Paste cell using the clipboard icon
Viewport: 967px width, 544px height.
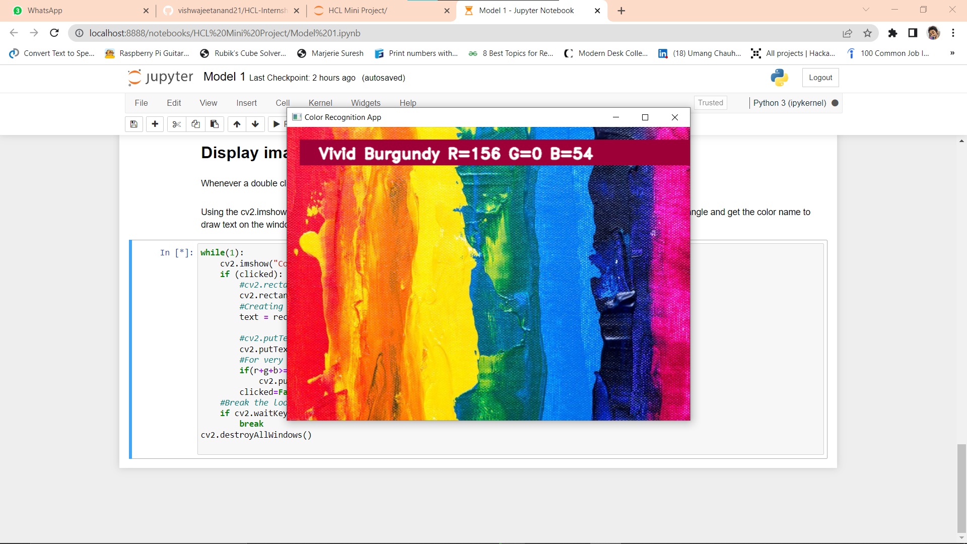pyautogui.click(x=214, y=124)
